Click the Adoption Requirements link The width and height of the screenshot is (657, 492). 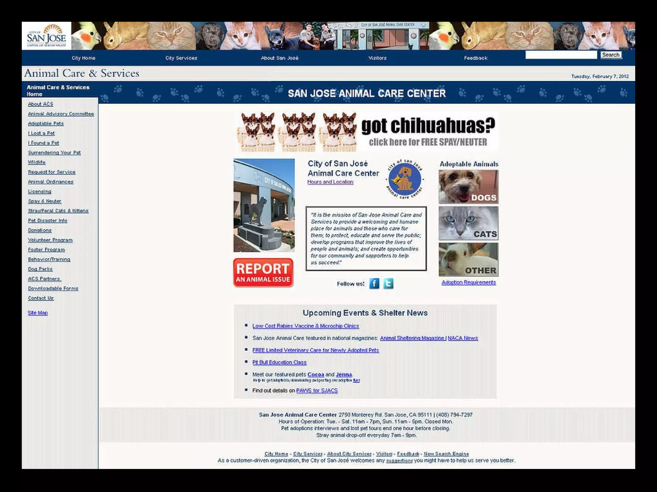[468, 283]
